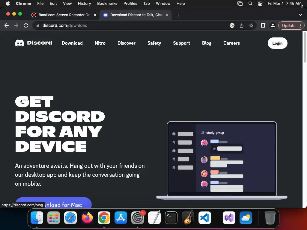Image resolution: width=307 pixels, height=230 pixels.
Task: Open Control Center in the menu bar
Action: [260, 4]
